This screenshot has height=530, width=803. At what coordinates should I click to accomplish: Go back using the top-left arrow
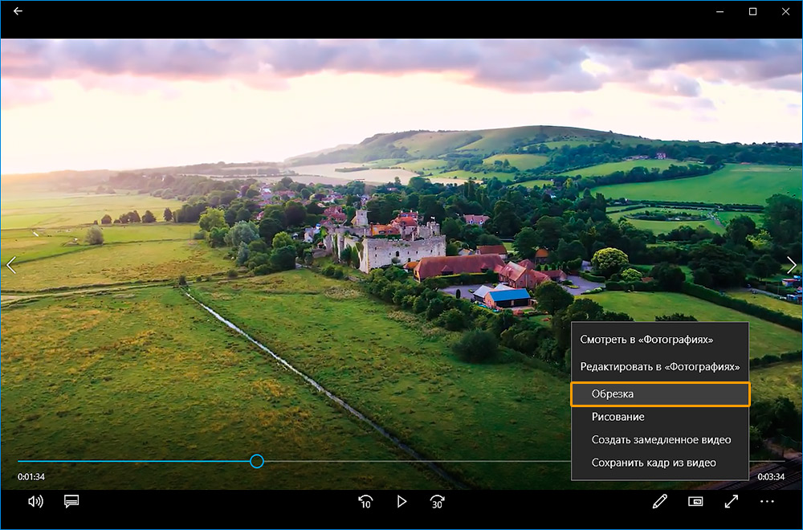tap(18, 11)
